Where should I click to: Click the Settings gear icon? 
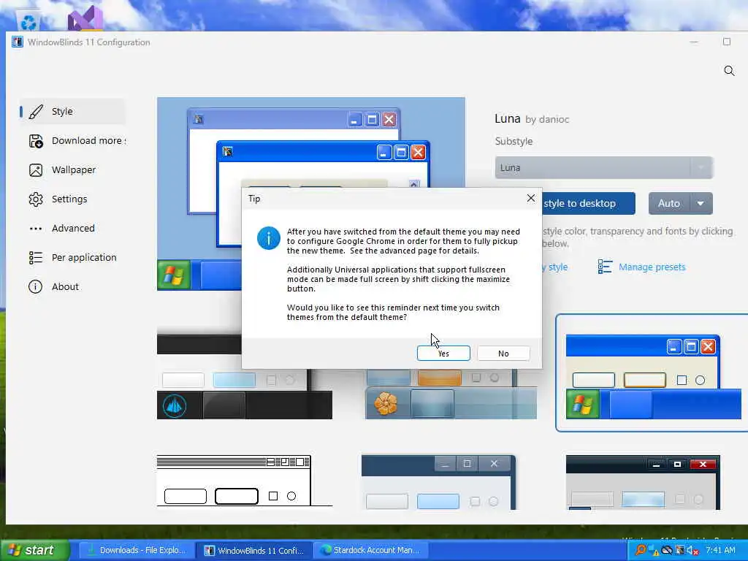tap(36, 199)
